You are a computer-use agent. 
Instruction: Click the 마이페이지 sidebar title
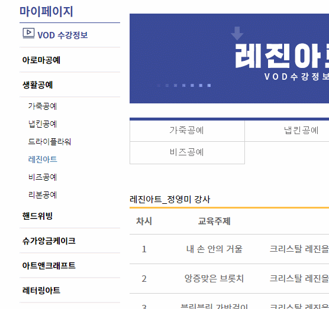tap(46, 12)
